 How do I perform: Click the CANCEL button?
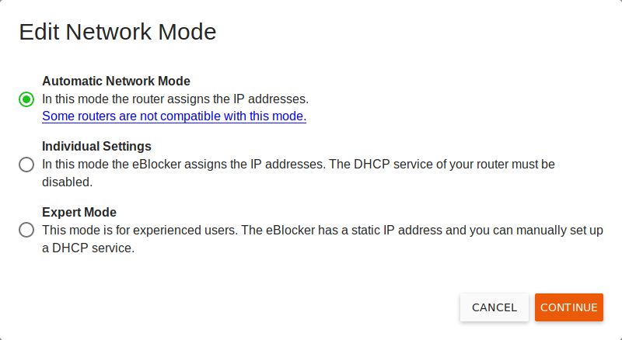pos(494,307)
